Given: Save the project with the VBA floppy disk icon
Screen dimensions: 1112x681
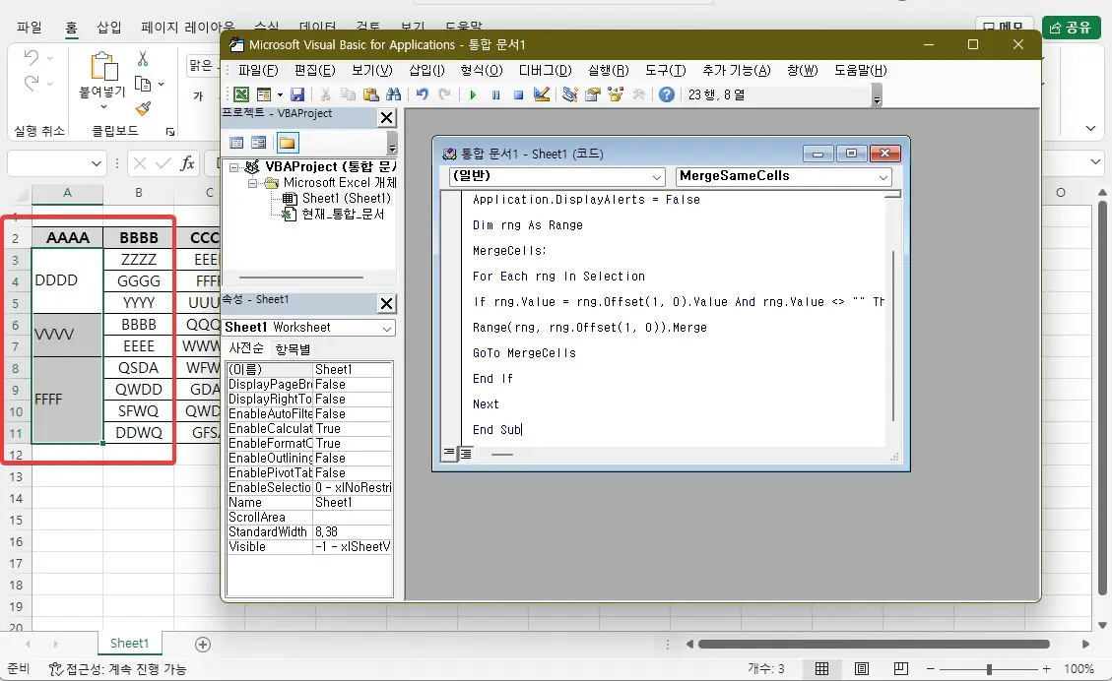Looking at the screenshot, I should tap(297, 94).
